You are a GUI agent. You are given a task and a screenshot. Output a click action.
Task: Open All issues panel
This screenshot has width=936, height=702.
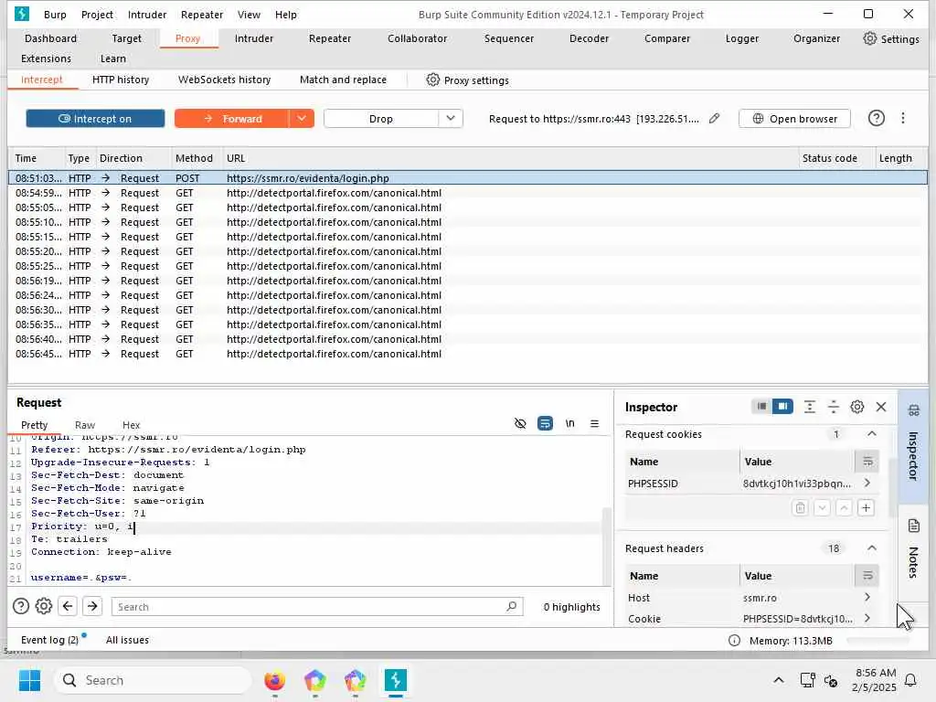(127, 640)
